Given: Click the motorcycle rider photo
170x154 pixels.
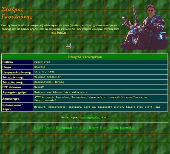Looking at the screenshot, I should tap(144, 27).
